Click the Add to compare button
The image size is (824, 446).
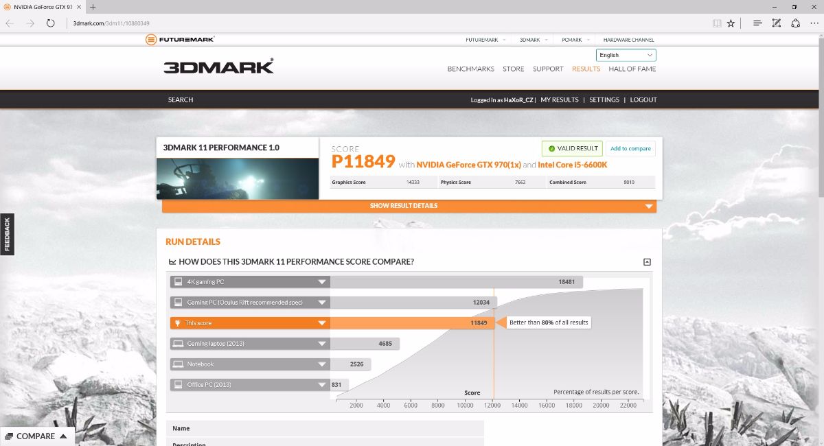pos(630,149)
